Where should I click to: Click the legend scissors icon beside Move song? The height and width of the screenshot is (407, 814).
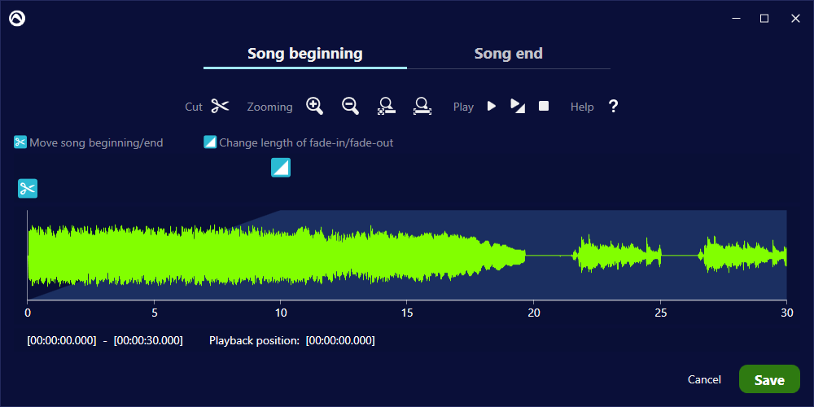[20, 142]
